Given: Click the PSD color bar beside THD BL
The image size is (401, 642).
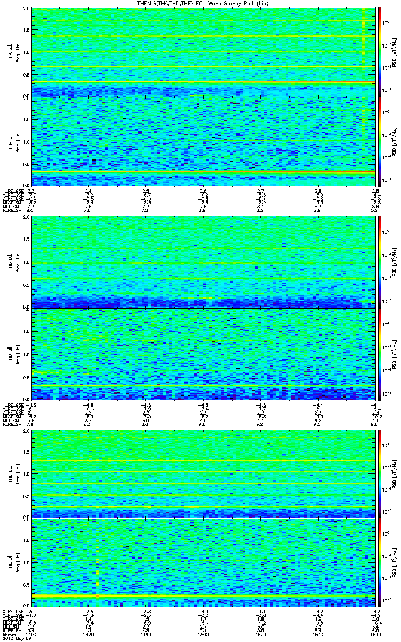Looking at the screenshot, I should (380, 262).
